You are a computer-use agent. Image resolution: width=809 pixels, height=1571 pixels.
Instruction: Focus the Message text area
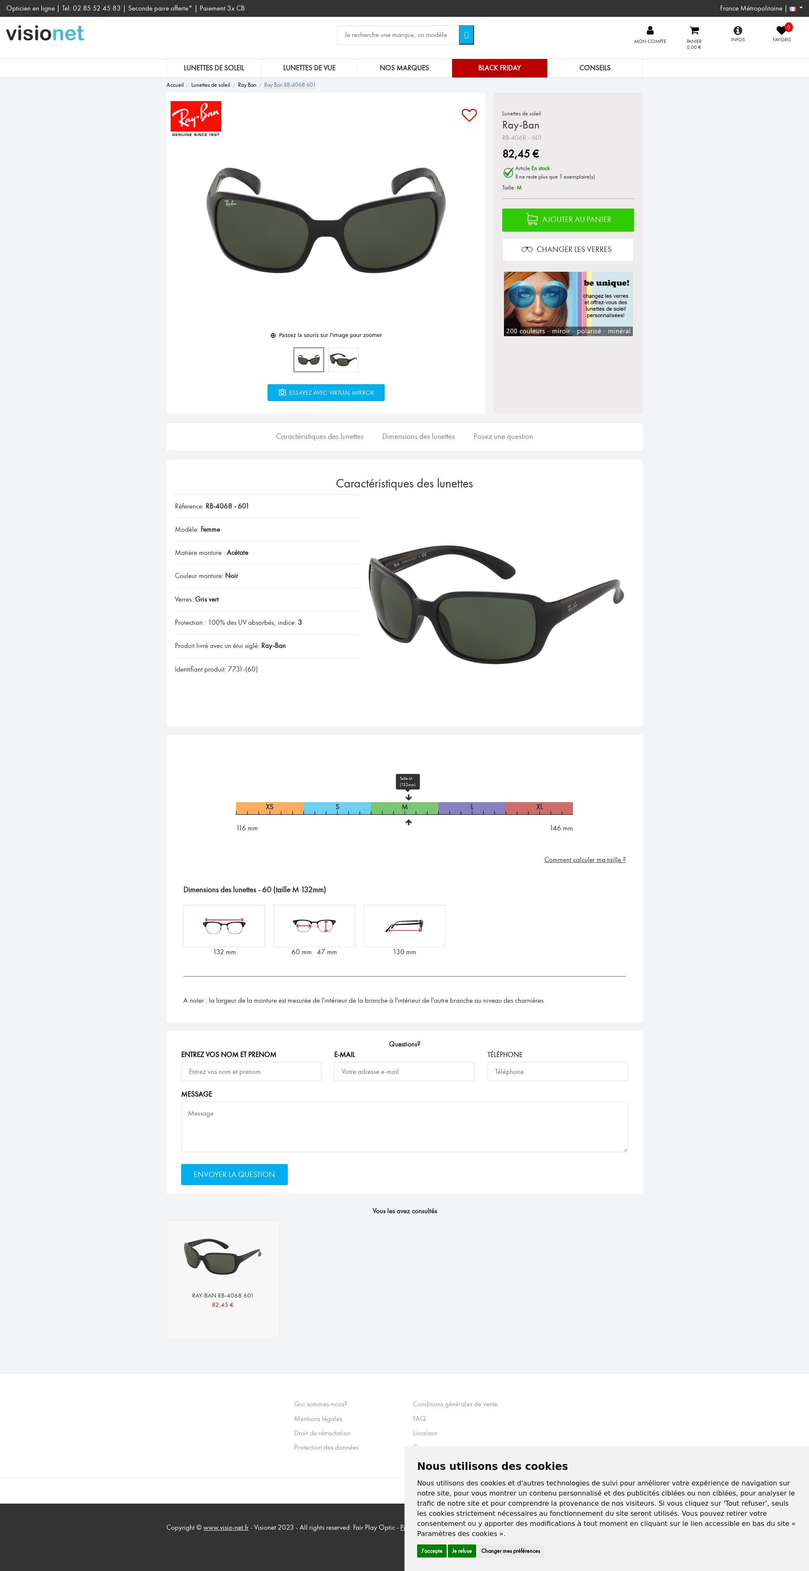[x=404, y=1127]
